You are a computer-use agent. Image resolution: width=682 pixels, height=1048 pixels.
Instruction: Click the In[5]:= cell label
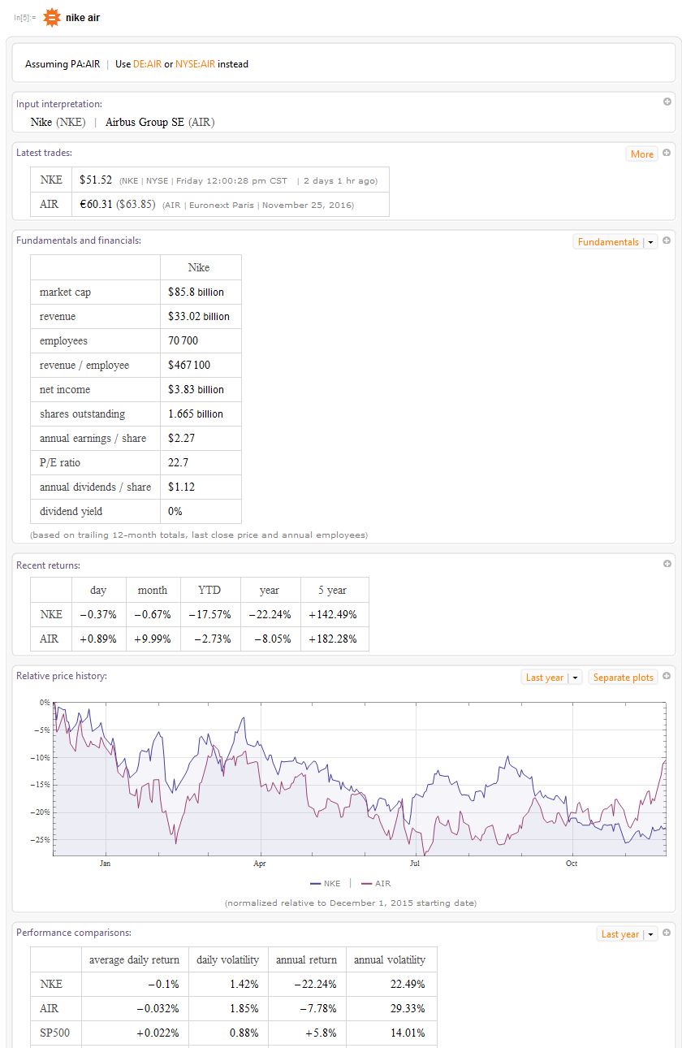24,18
